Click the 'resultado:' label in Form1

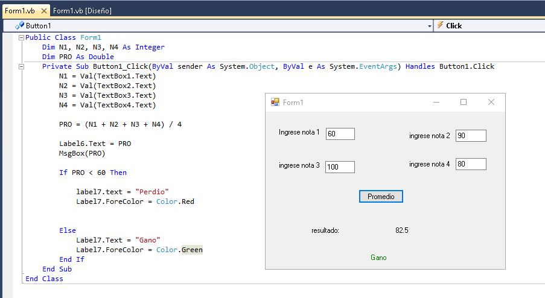pyautogui.click(x=325, y=230)
